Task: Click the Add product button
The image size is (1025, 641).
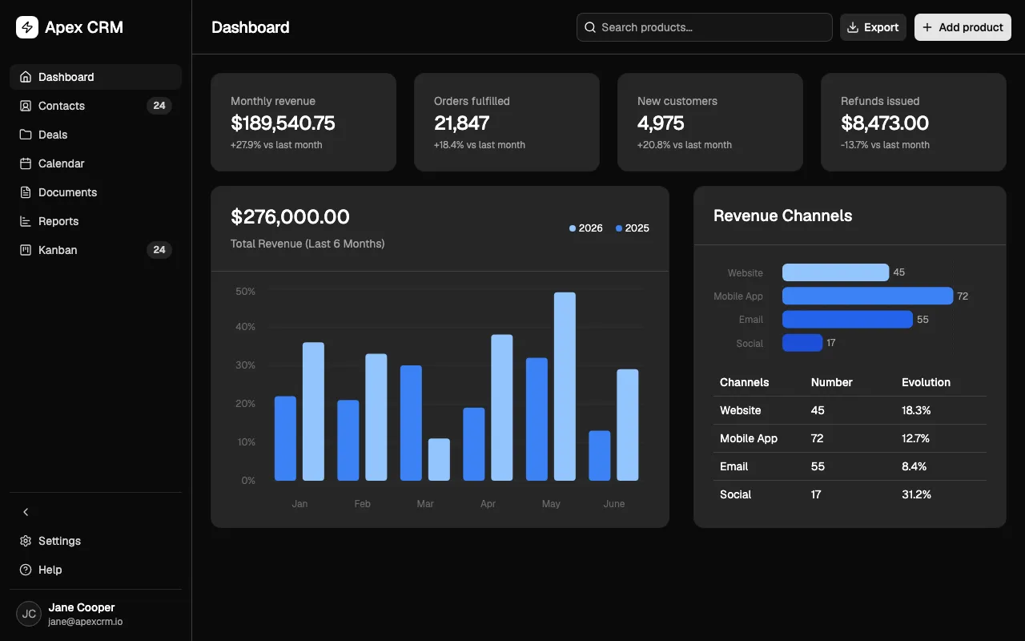Action: pos(963,27)
